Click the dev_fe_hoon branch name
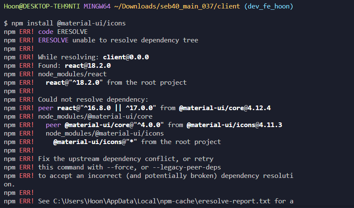Viewport: 354px width, 208px height. tap(268, 6)
